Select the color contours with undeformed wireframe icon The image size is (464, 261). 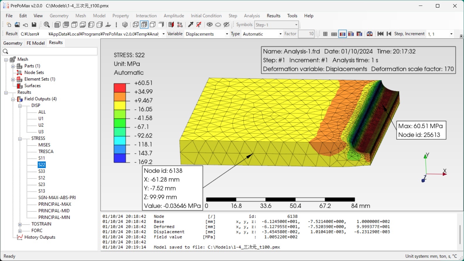pyautogui.click(x=351, y=34)
